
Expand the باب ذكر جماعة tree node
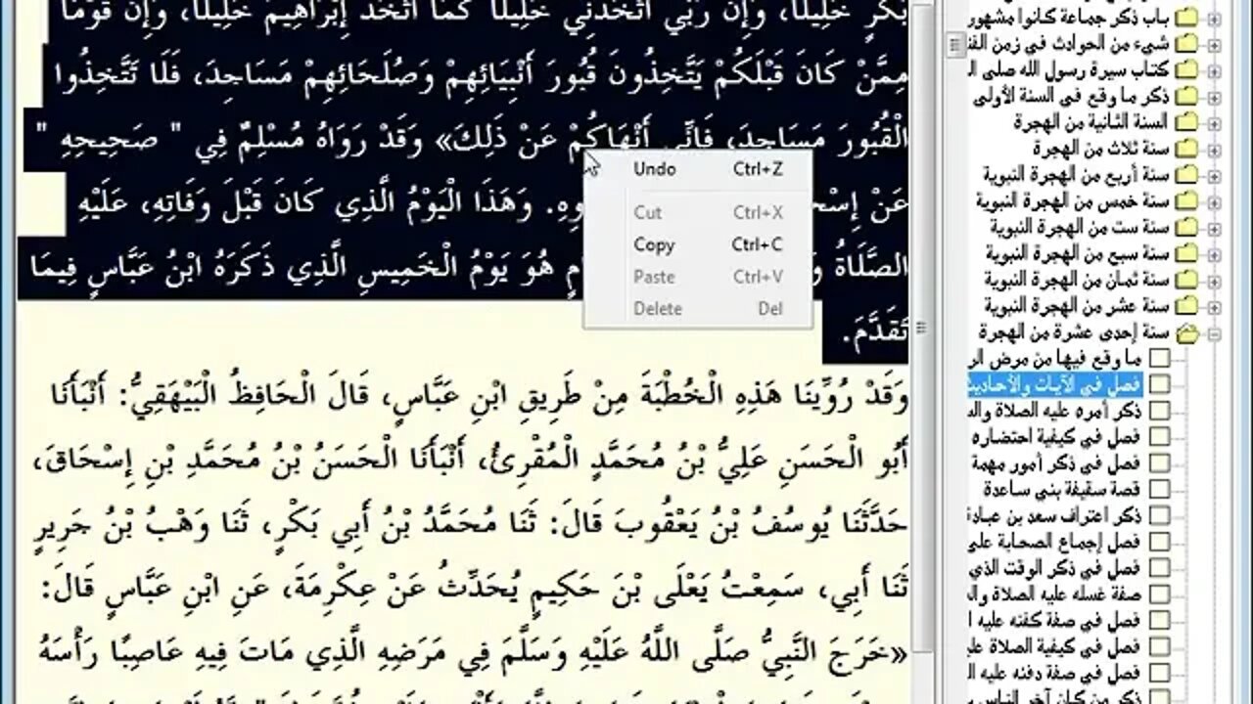point(1215,19)
